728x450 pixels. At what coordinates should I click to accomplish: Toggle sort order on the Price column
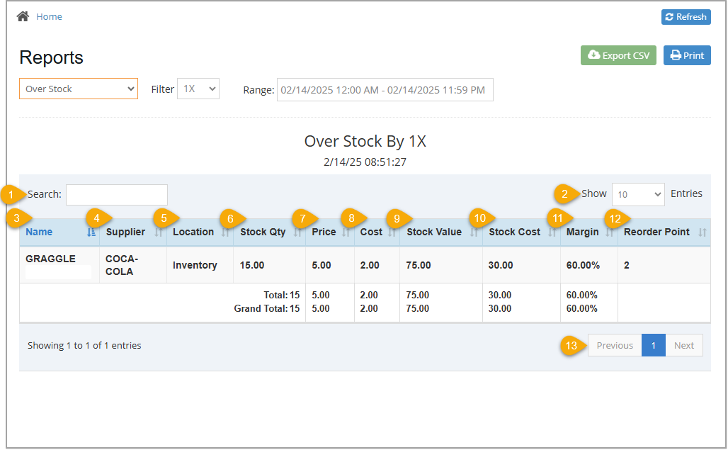tap(346, 232)
